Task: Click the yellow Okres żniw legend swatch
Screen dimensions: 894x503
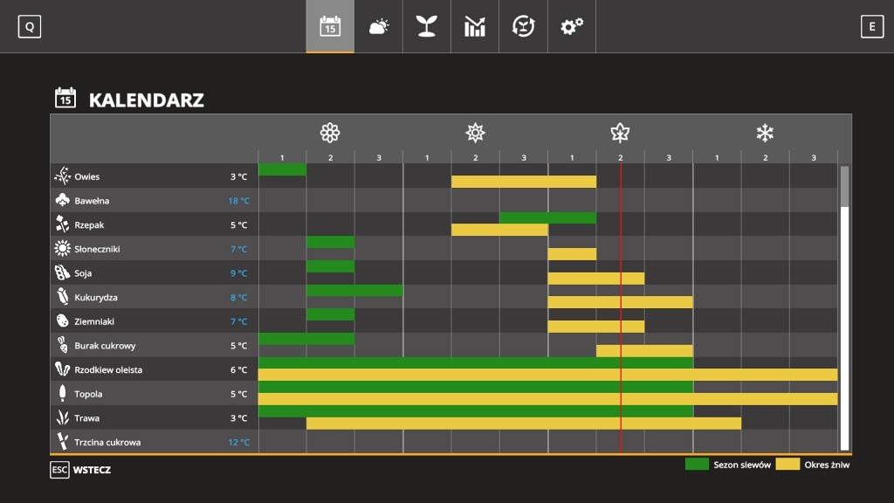Action: (787, 465)
